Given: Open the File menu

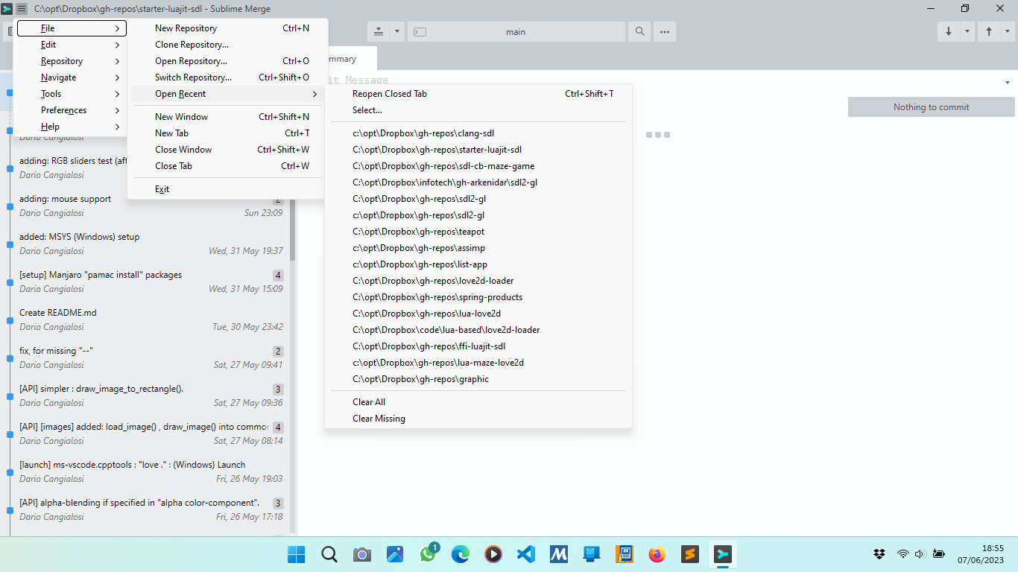Looking at the screenshot, I should tap(72, 28).
